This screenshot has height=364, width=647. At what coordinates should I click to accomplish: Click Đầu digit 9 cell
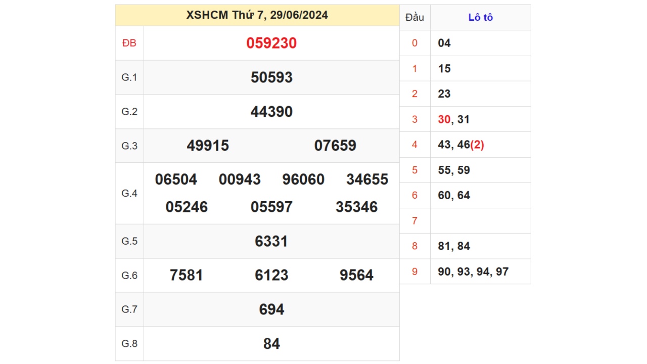pyautogui.click(x=414, y=271)
